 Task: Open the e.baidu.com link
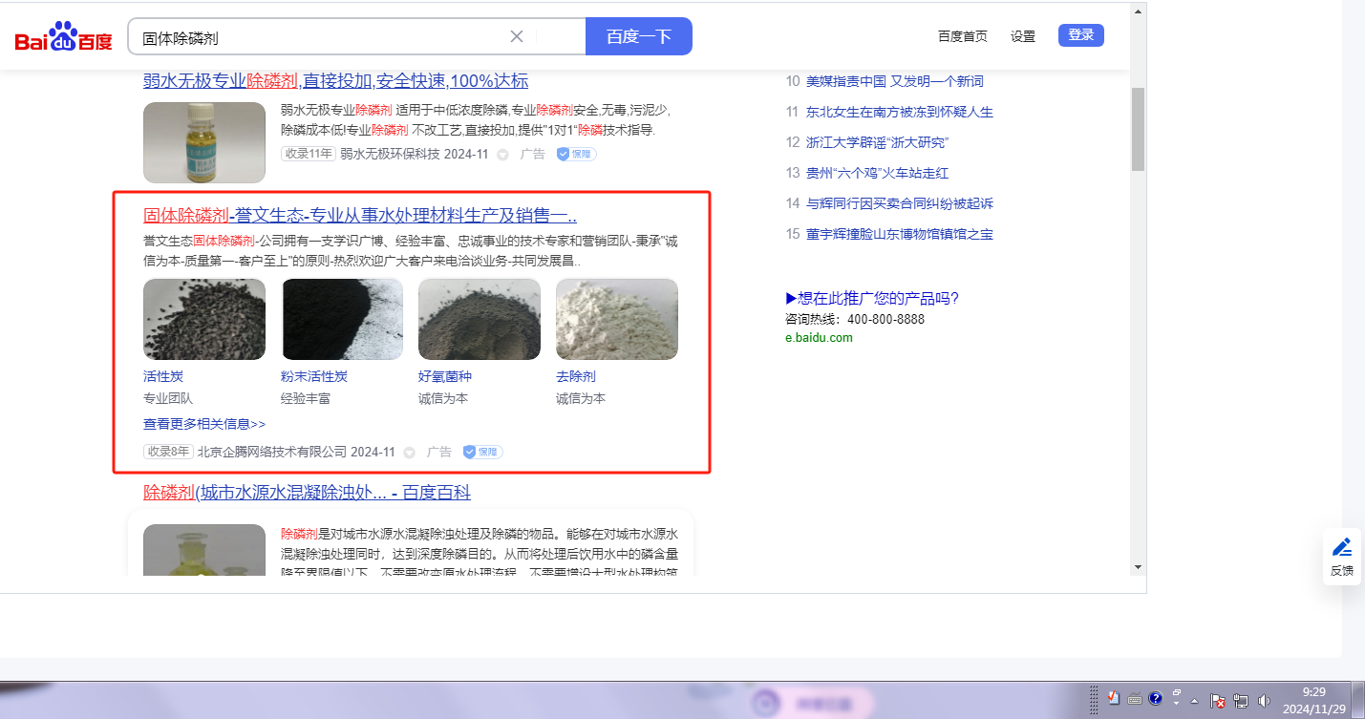tap(819, 337)
